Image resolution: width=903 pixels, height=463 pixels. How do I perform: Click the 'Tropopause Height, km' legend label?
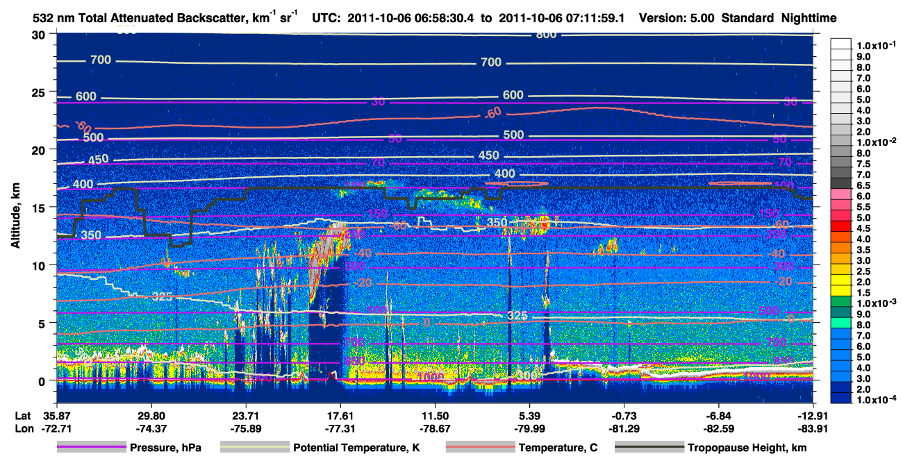pyautogui.click(x=747, y=448)
